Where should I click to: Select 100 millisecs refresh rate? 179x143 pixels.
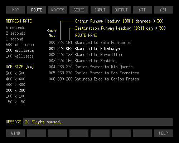20,56
